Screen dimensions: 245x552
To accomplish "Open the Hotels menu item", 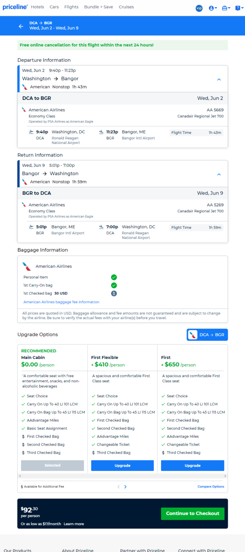I will coord(38,7).
